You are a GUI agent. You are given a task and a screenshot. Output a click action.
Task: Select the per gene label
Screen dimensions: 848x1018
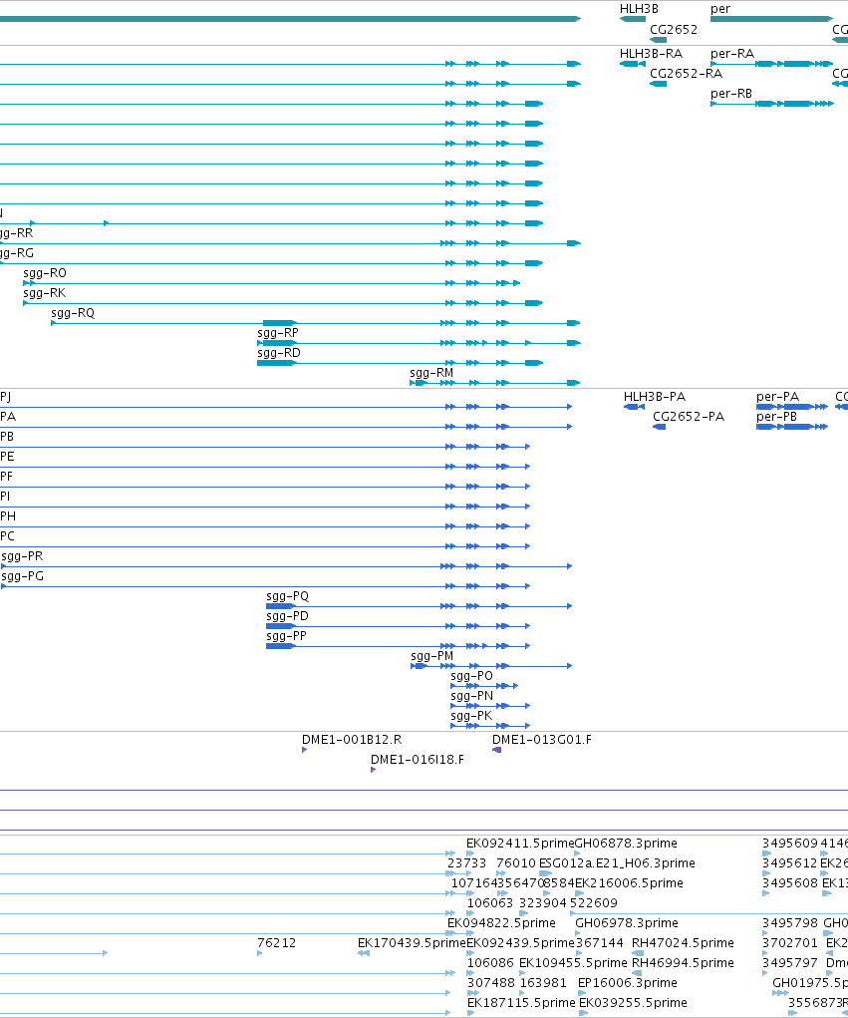coord(720,9)
